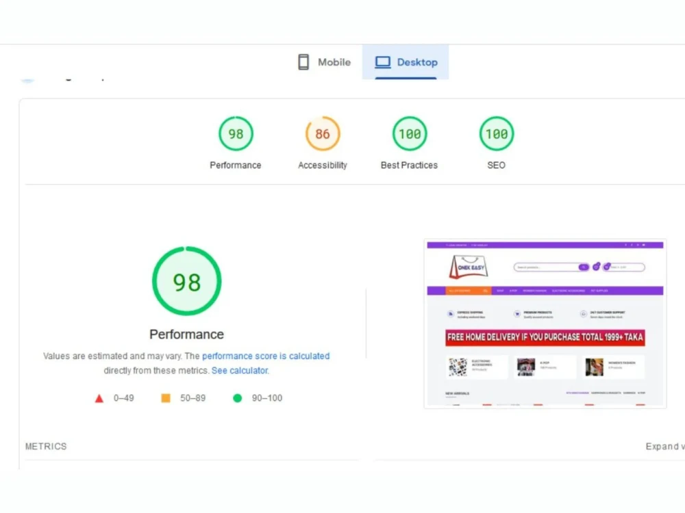Click the green circle 90–100 legend icon
This screenshot has height=513, width=685.
pyautogui.click(x=237, y=398)
